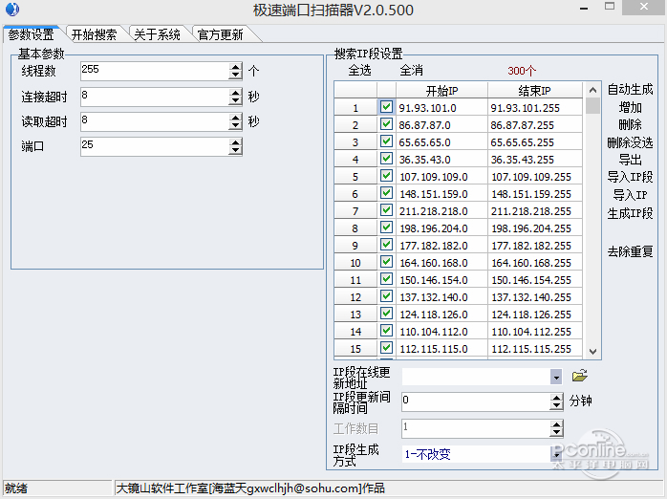Toggle the checkbox for row 2 (86.87.87.0)
The image size is (667, 499).
coord(386,124)
